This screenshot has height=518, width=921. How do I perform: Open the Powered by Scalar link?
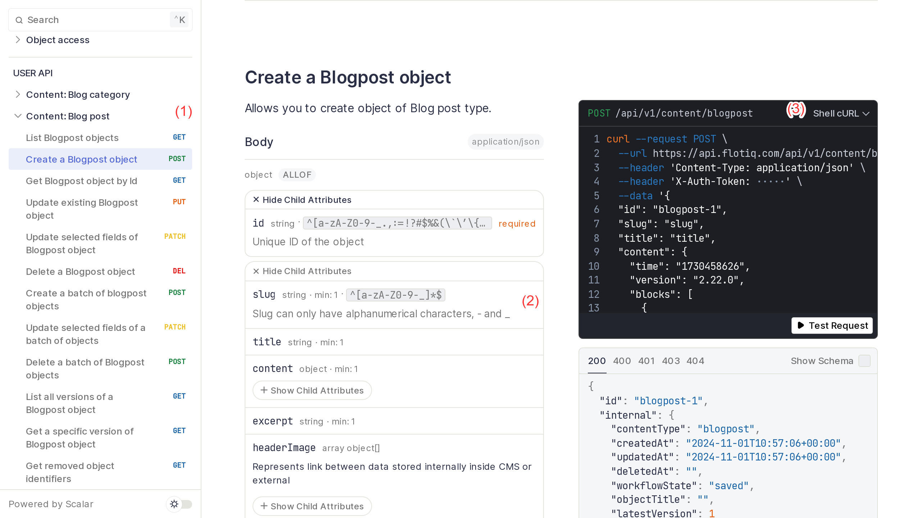pyautogui.click(x=51, y=504)
